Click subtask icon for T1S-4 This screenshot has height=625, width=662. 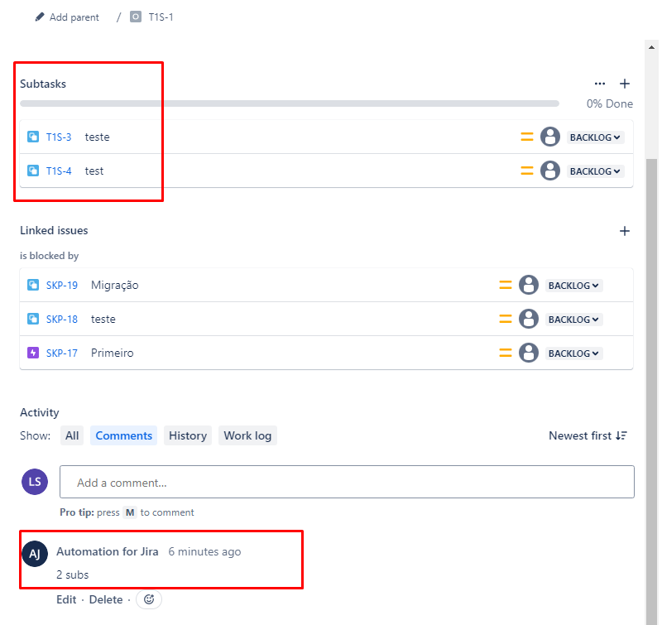click(33, 171)
